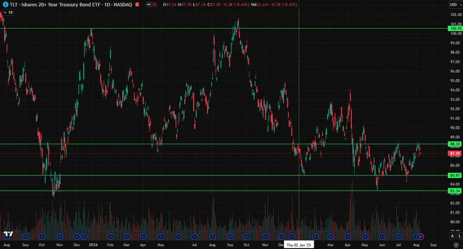
Task: Click the 95.00 price axis label
Action: click(x=454, y=81)
